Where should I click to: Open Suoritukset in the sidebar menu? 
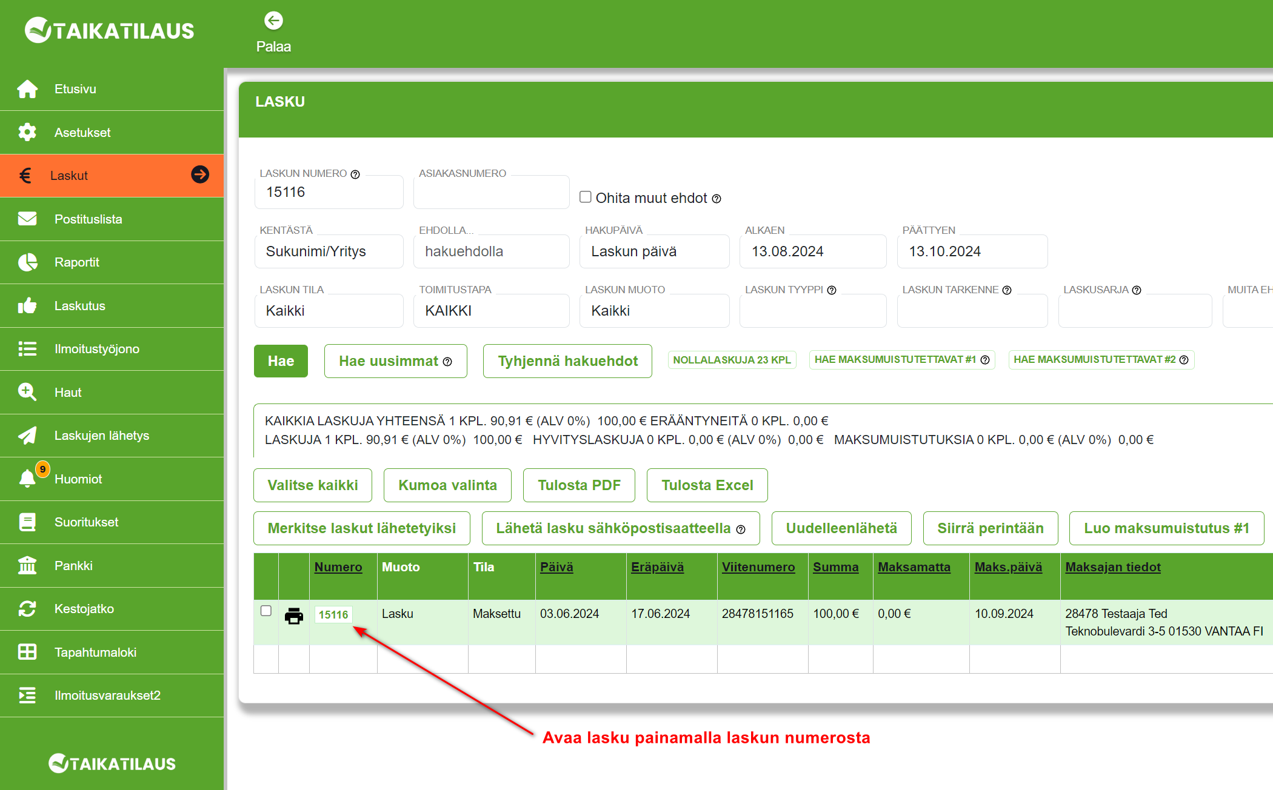[x=112, y=522]
